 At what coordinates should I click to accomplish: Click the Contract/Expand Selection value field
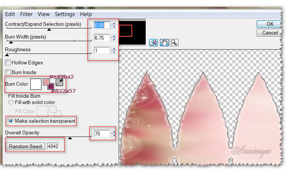coord(102,25)
